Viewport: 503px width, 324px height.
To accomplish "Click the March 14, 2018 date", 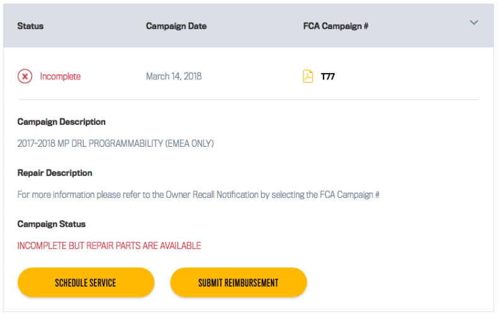I will [174, 77].
